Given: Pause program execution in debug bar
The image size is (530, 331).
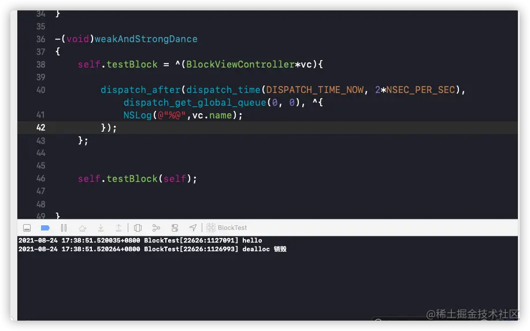Looking at the screenshot, I should pyautogui.click(x=64, y=228).
